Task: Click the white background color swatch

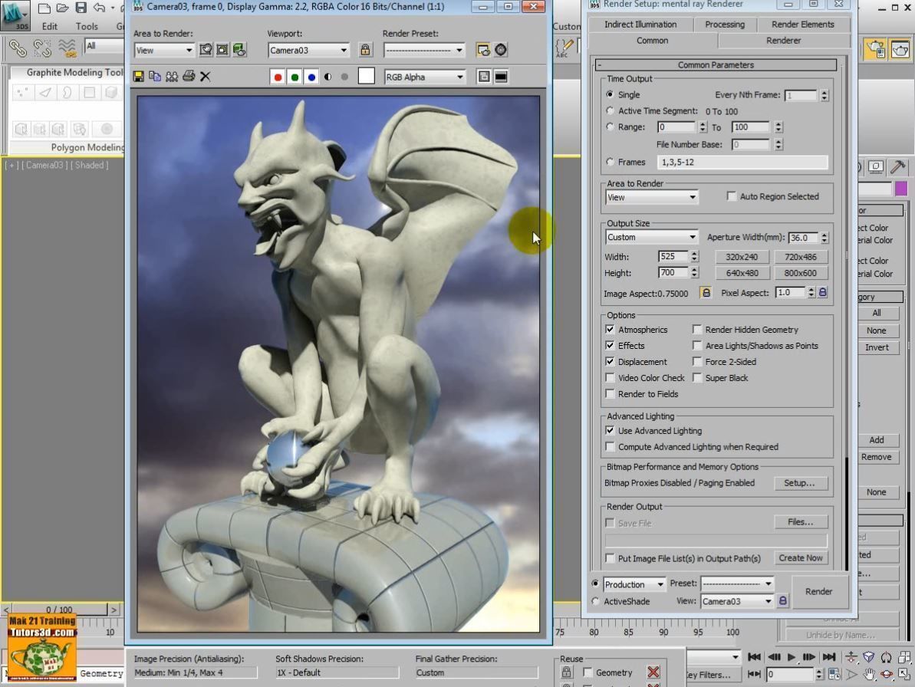Action: point(367,77)
